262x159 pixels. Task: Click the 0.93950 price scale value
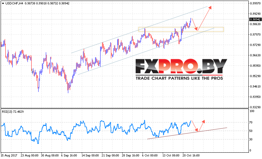[x=255, y=97]
